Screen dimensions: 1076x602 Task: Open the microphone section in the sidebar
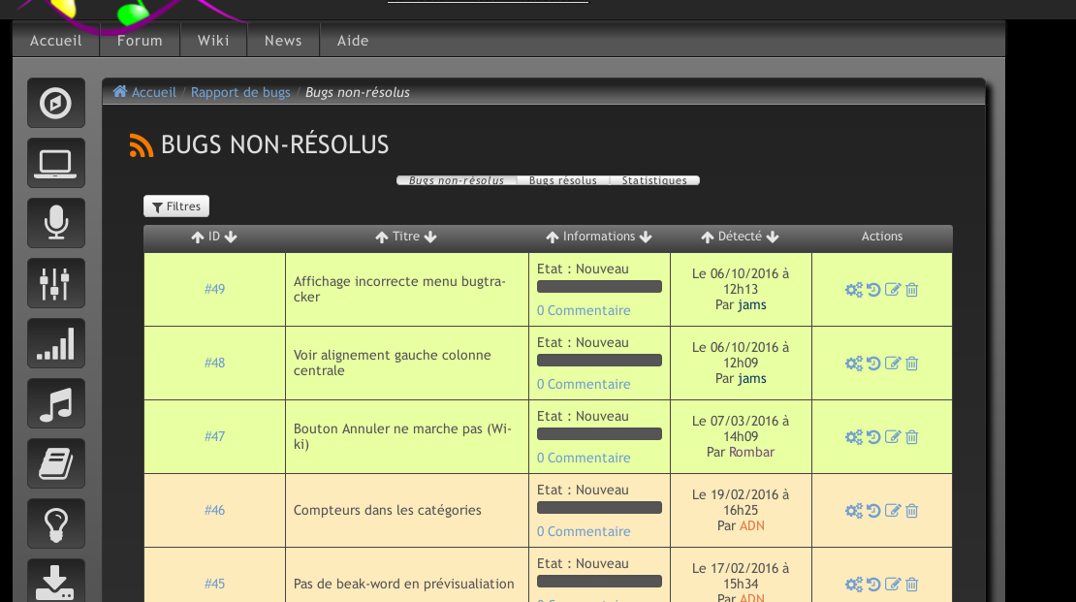(55, 223)
